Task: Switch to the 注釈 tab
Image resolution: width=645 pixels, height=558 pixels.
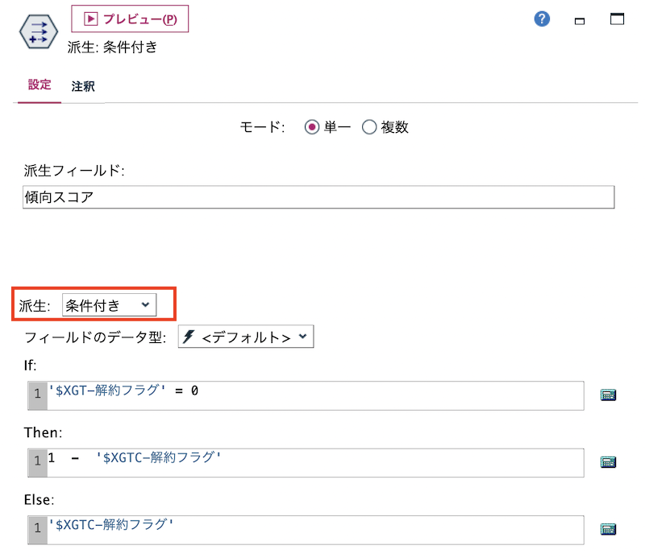Action: (81, 88)
